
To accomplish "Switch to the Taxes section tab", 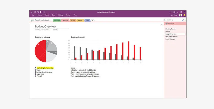I will click(x=87, y=20).
